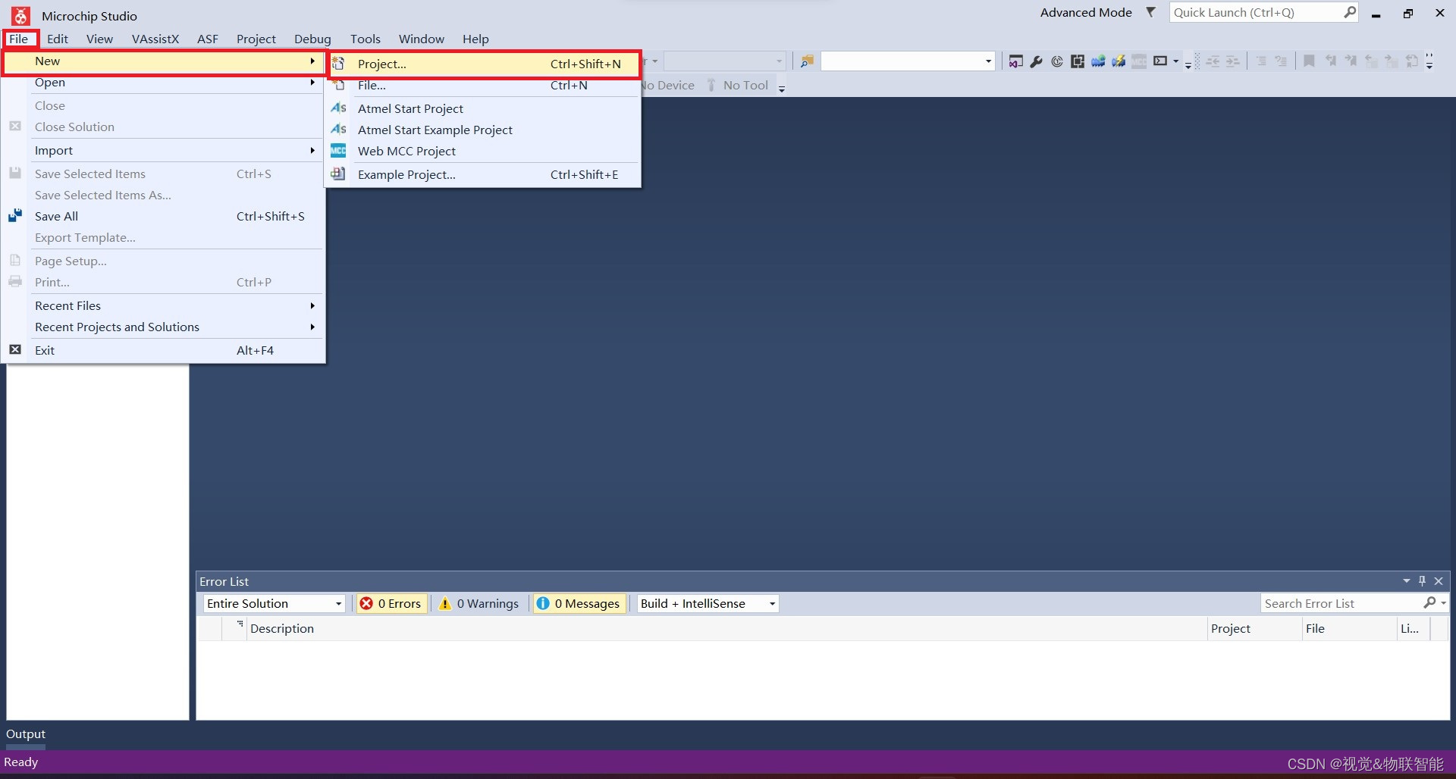Open the Build + IntelliSense dropdown
The image size is (1456, 779).
click(x=772, y=604)
